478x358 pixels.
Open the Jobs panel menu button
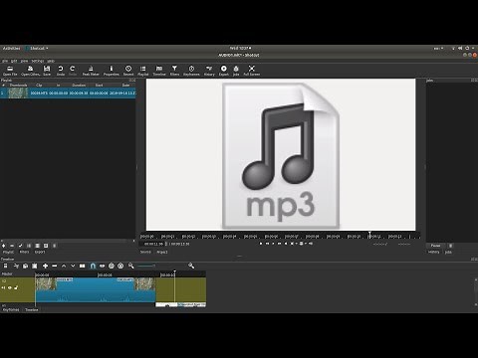tap(450, 246)
